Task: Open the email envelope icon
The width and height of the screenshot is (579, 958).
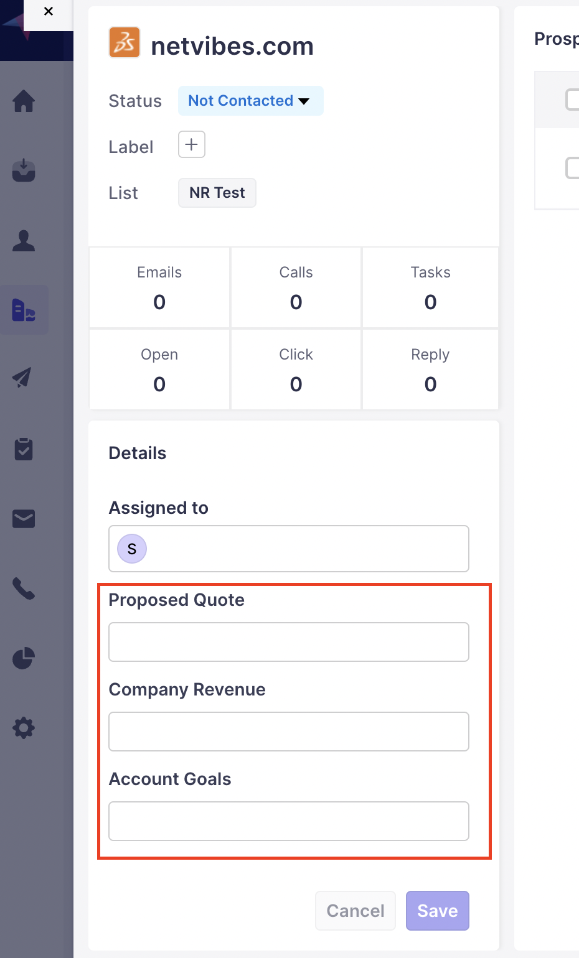Action: (x=24, y=519)
